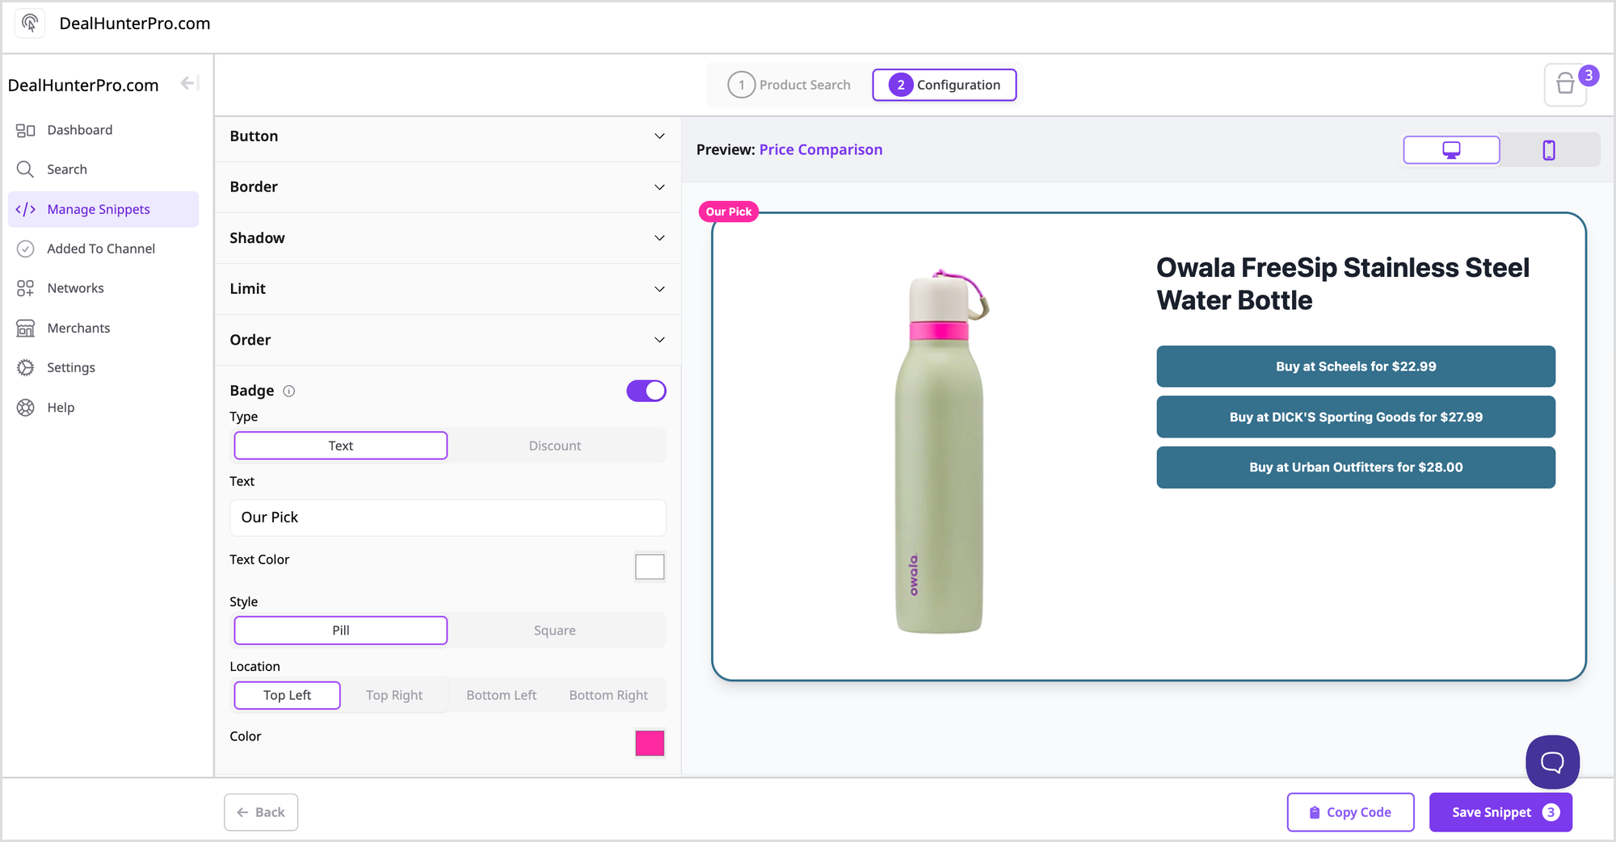Viewport: 1616px width, 842px height.
Task: Click Buy at Urban Outfitters for $28.00
Action: pos(1356,467)
